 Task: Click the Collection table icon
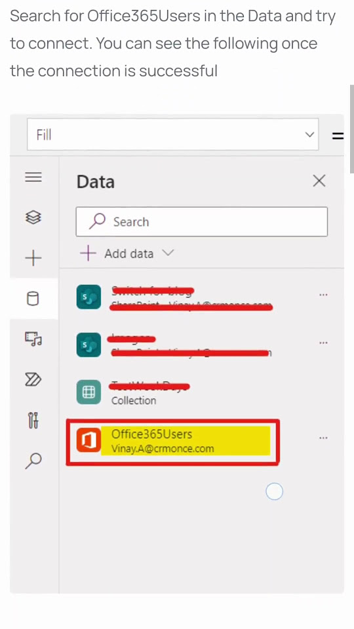(88, 392)
